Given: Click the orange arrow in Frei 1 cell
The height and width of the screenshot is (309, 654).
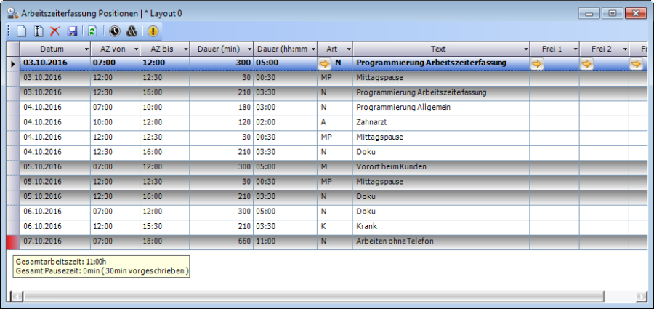Looking at the screenshot, I should 537,63.
